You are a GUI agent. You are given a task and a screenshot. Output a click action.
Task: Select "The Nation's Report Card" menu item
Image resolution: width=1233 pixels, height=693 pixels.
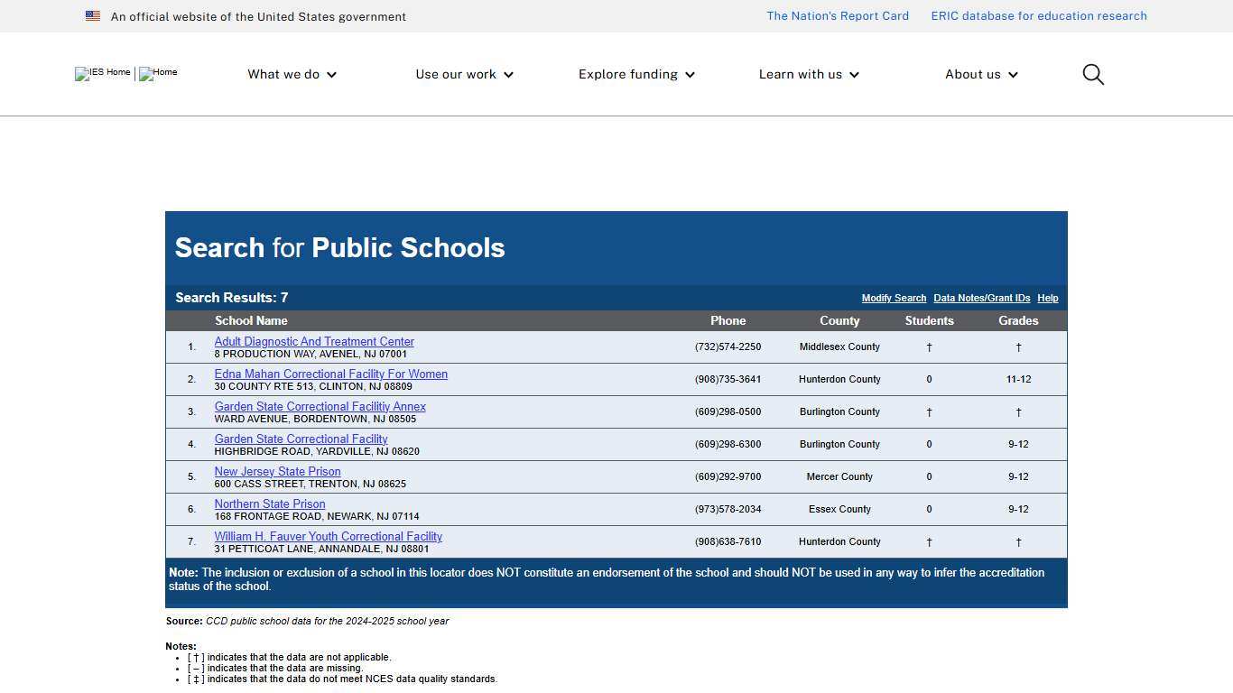point(837,15)
